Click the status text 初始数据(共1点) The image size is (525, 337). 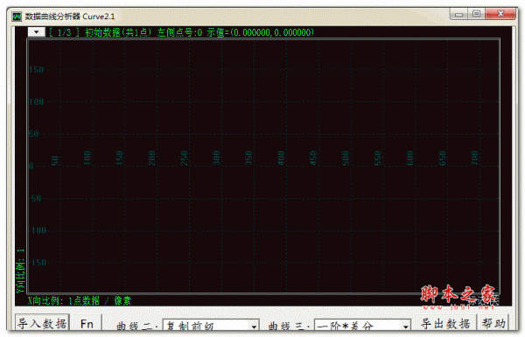pos(118,32)
